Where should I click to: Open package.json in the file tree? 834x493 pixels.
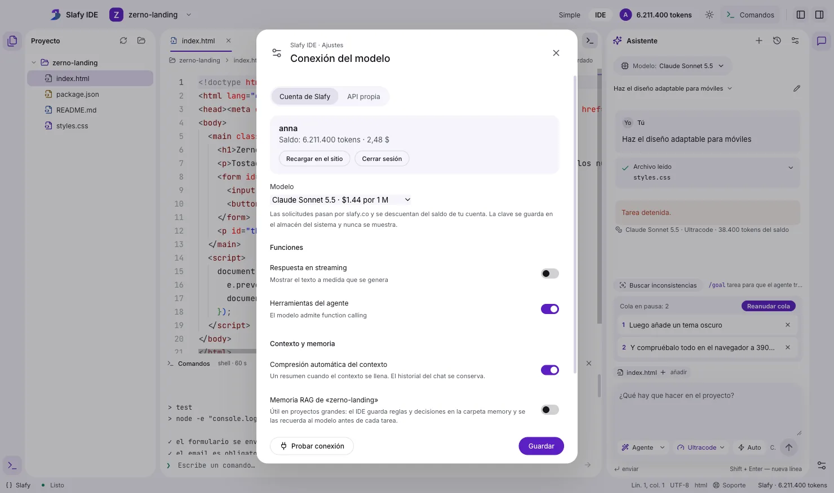click(90, 94)
